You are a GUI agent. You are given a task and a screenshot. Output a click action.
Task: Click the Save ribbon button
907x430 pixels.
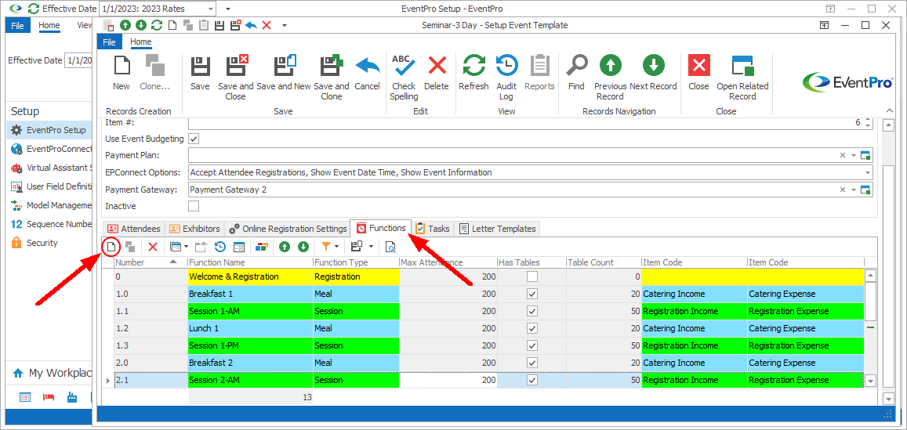(200, 72)
